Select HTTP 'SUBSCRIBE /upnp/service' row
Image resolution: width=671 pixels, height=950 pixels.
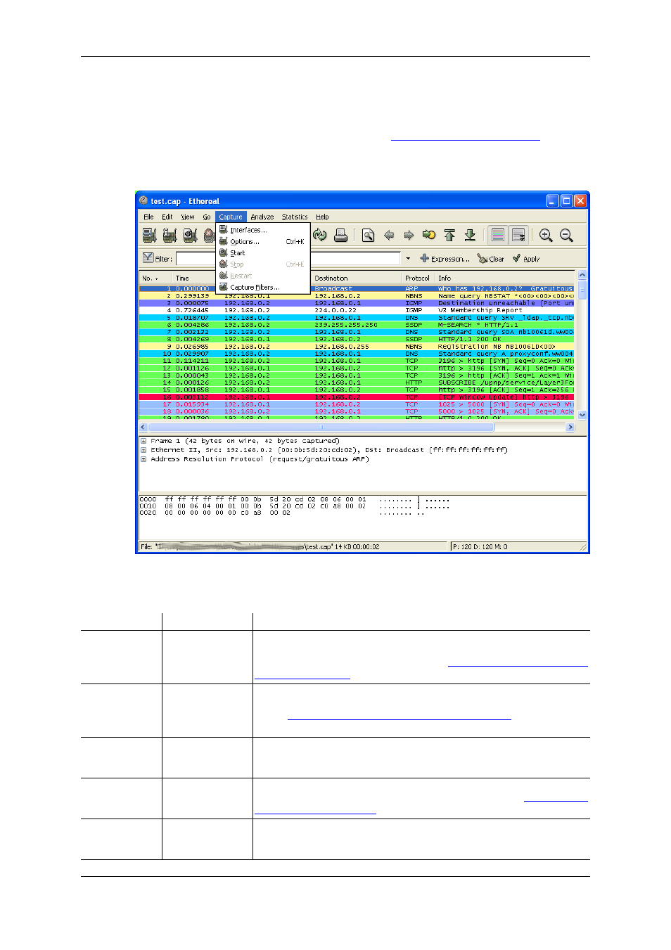357,383
